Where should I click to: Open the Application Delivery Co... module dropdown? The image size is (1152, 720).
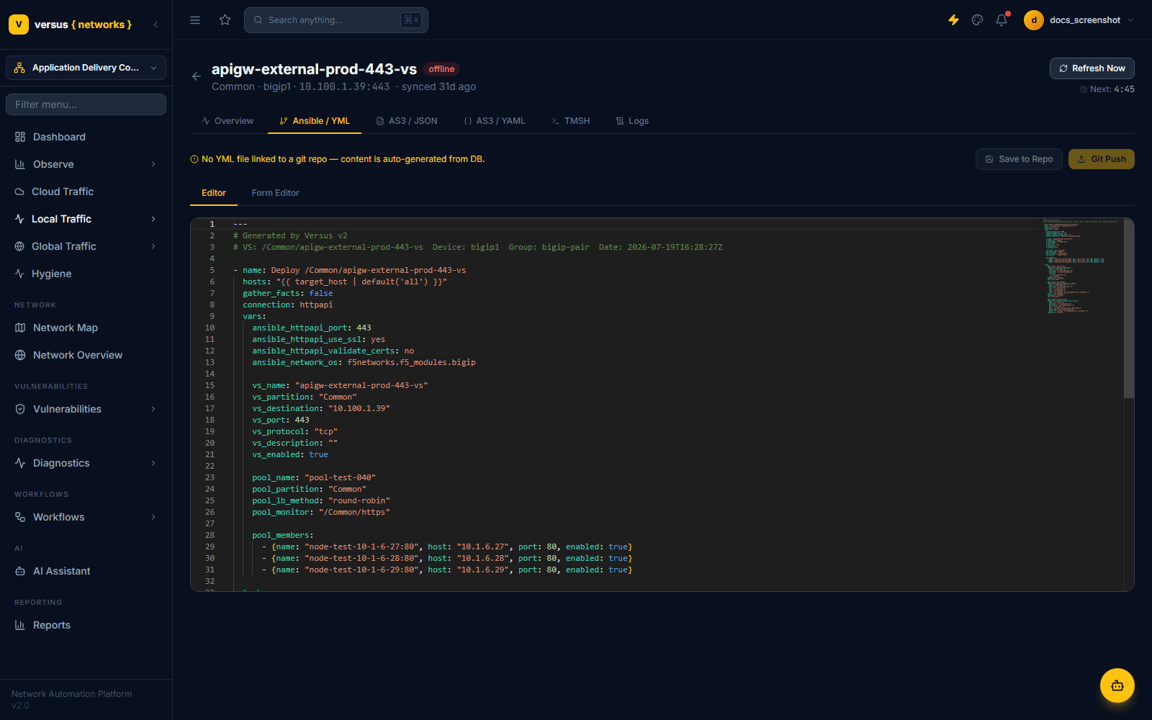(86, 68)
